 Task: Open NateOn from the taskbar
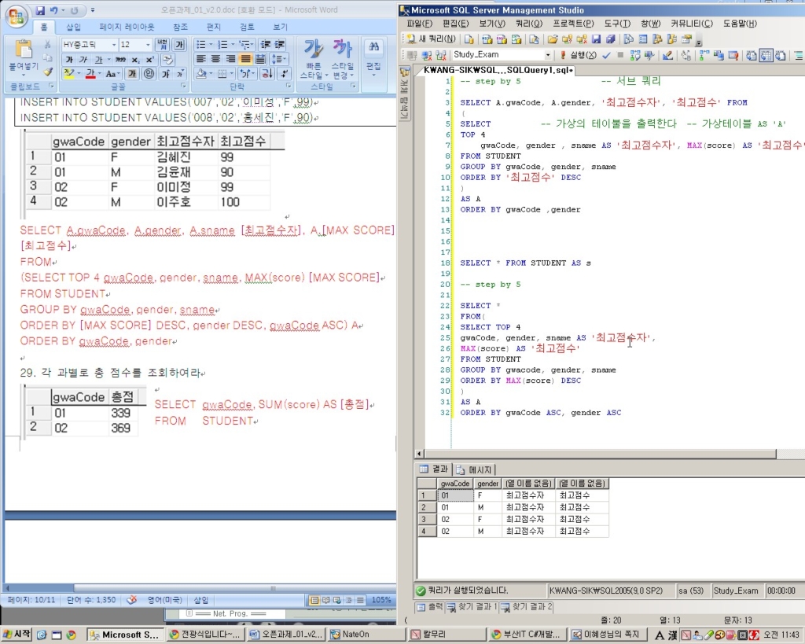(x=366, y=635)
